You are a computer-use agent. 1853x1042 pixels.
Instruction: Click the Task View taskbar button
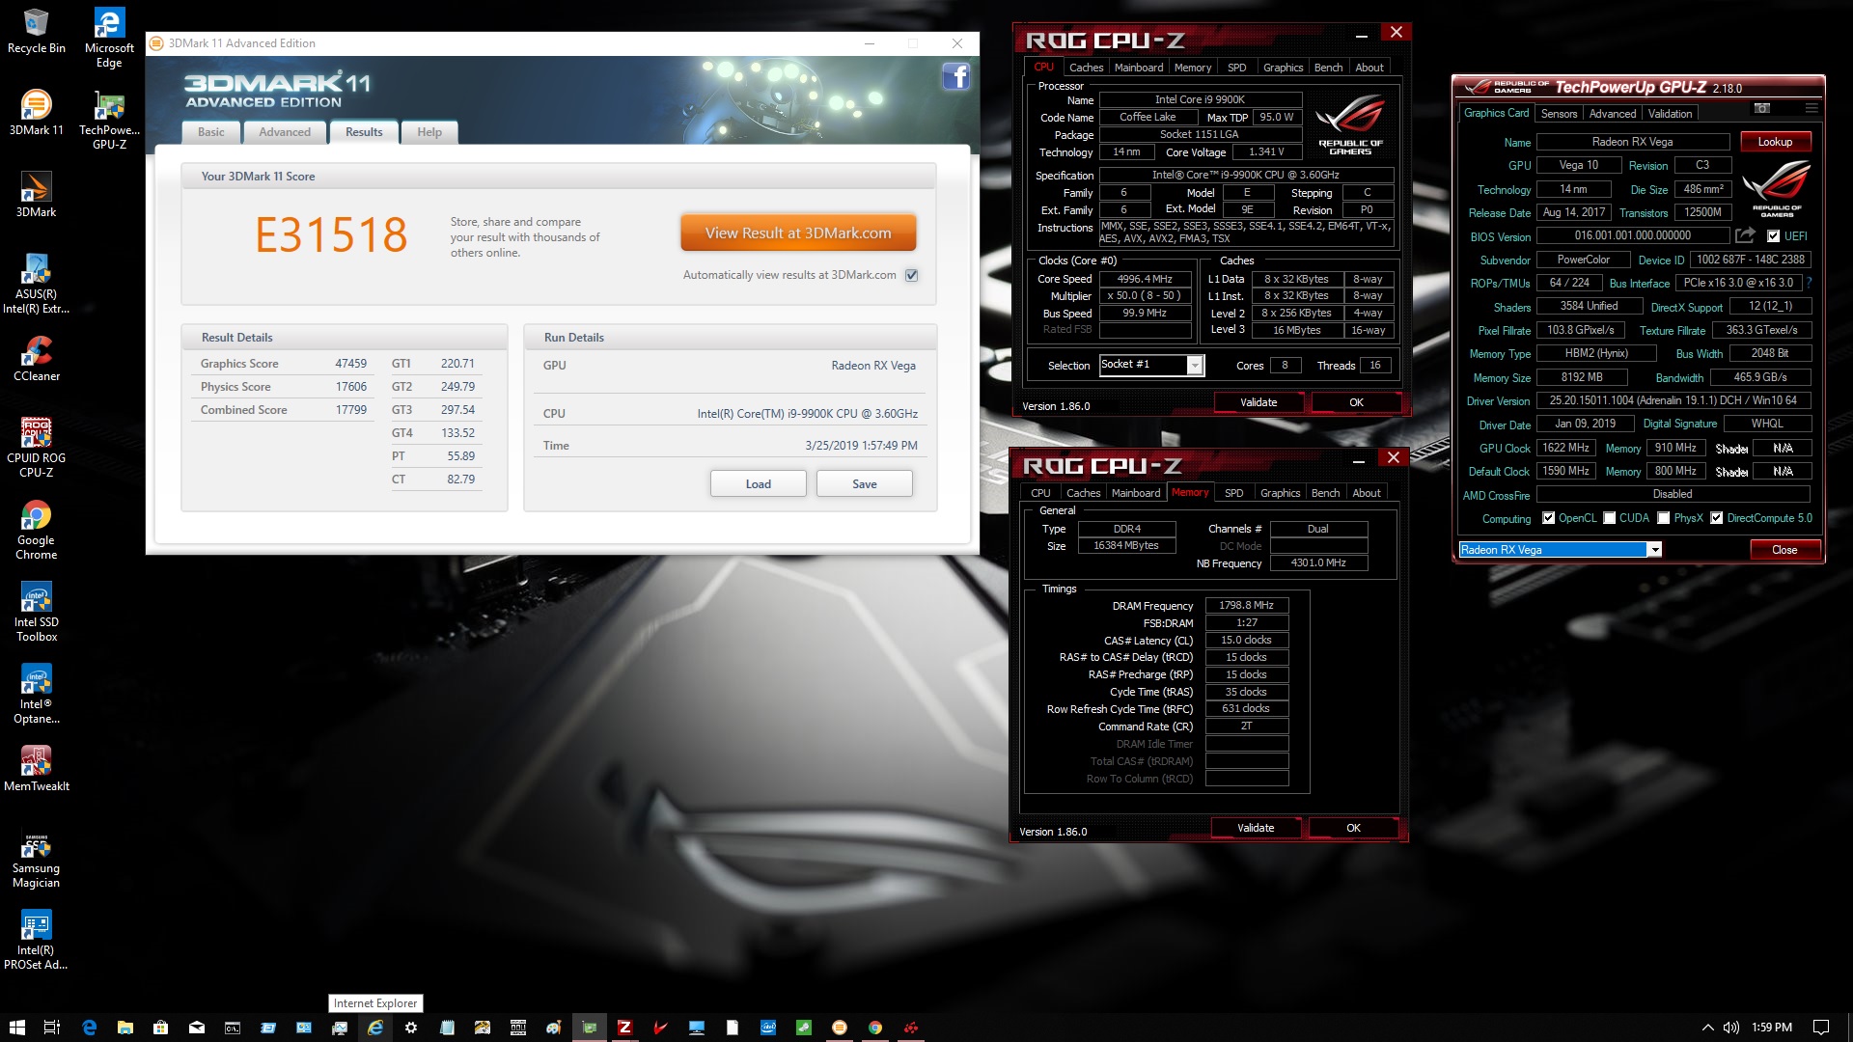(53, 1028)
